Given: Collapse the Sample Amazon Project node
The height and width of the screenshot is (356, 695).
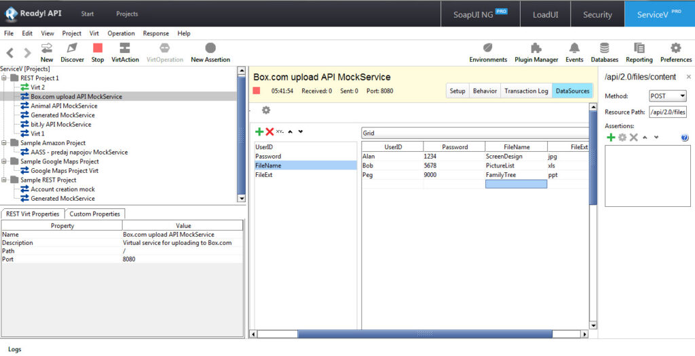Looking at the screenshot, I should [5, 143].
